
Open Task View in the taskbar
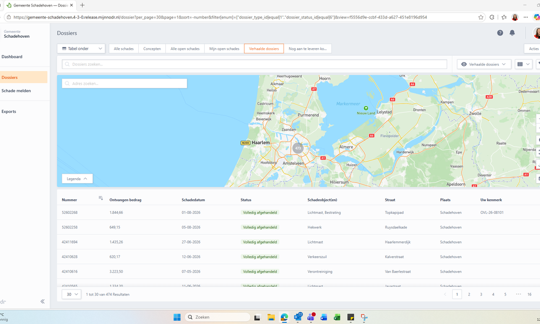coord(257,318)
